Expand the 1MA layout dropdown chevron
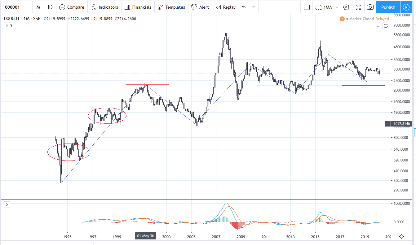416x245 pixels. 337,7
